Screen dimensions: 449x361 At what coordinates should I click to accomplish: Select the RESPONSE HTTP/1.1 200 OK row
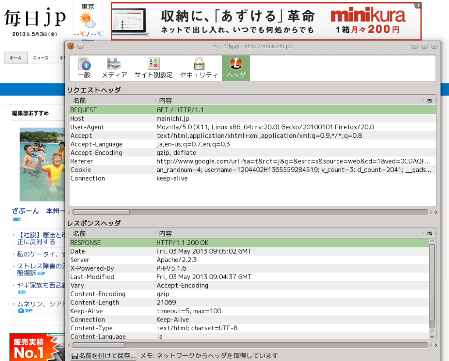tap(249, 243)
